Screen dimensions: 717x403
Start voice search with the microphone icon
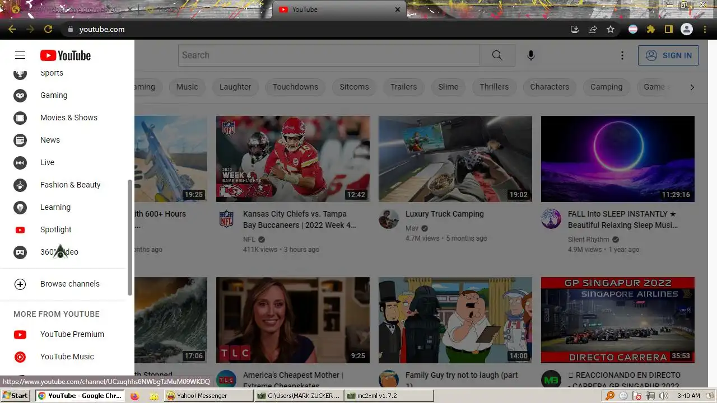(x=531, y=55)
